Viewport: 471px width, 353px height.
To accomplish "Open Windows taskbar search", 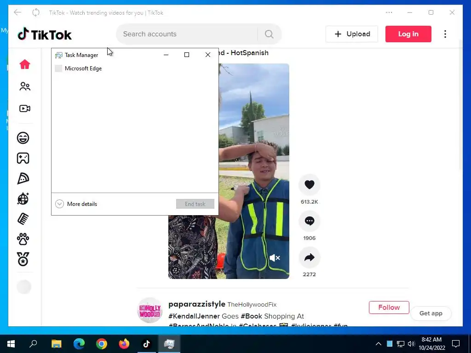I will (33, 344).
